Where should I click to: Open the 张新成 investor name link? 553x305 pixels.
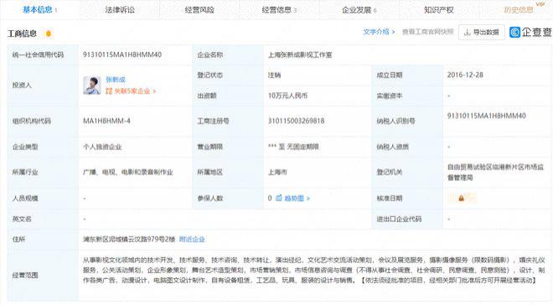tap(116, 80)
